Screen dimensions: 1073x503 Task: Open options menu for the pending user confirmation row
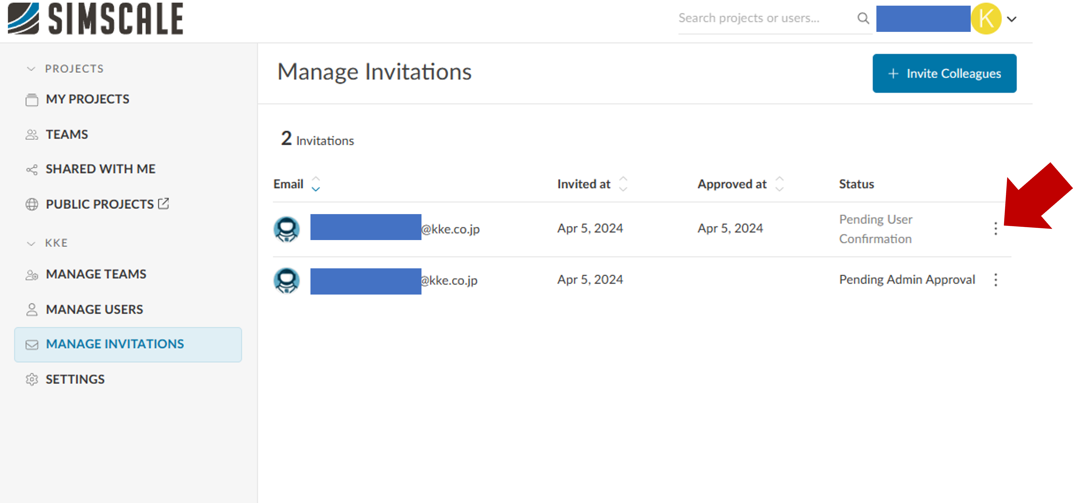[996, 229]
